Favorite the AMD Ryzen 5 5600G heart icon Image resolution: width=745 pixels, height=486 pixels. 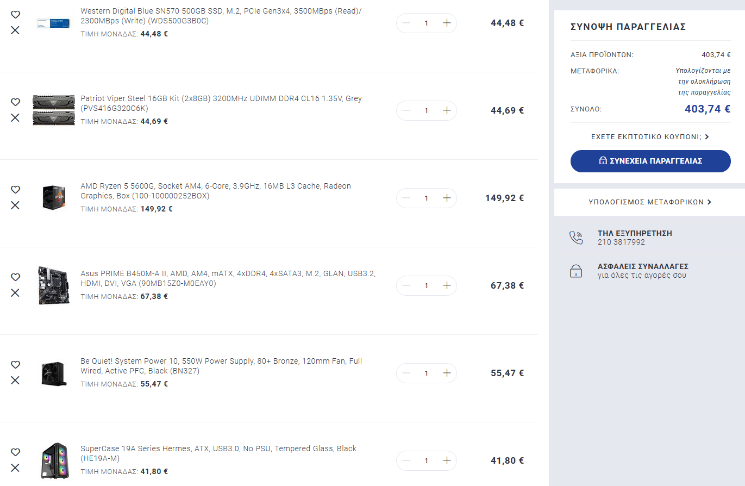(15, 190)
